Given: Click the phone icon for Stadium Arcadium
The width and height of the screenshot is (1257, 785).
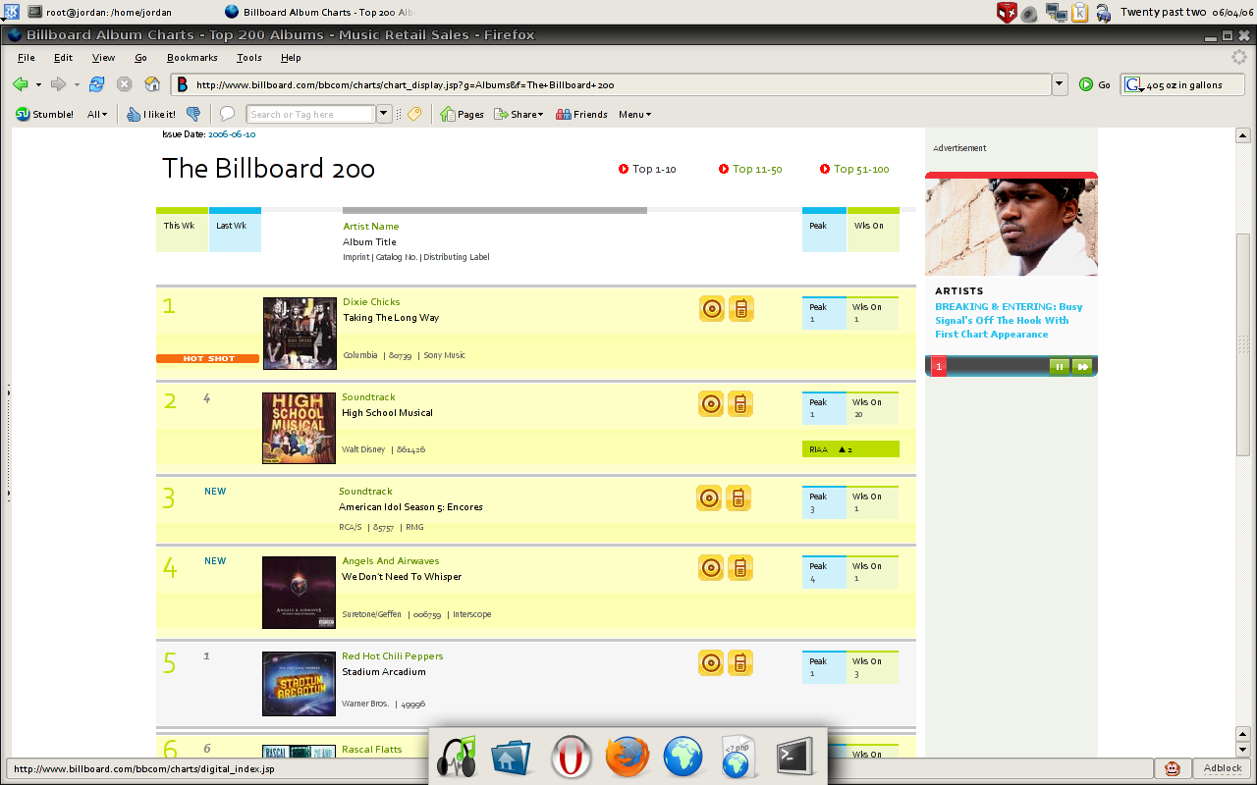Looking at the screenshot, I should (x=740, y=662).
